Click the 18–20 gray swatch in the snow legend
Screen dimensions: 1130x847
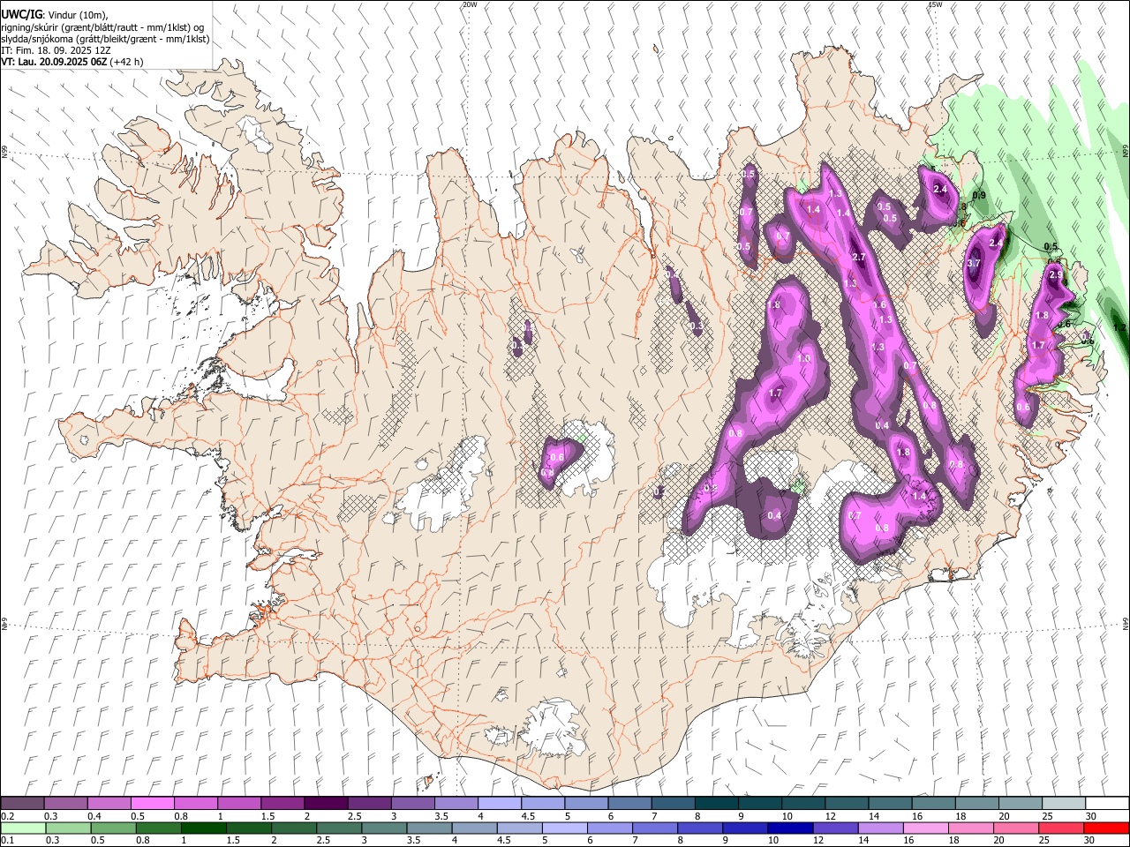click(x=977, y=803)
